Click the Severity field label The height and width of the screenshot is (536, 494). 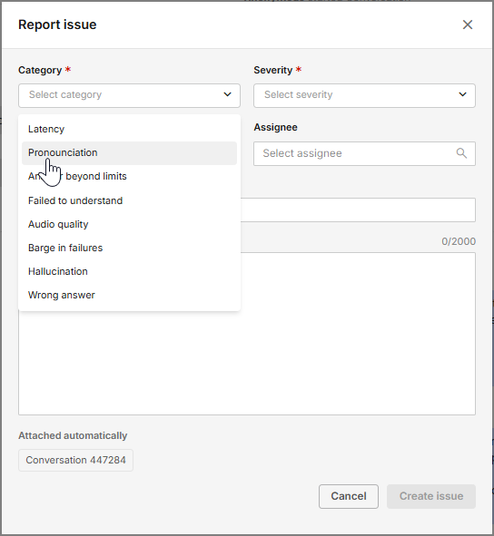273,70
